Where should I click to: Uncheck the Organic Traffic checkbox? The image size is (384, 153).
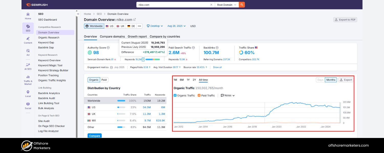(175, 95)
